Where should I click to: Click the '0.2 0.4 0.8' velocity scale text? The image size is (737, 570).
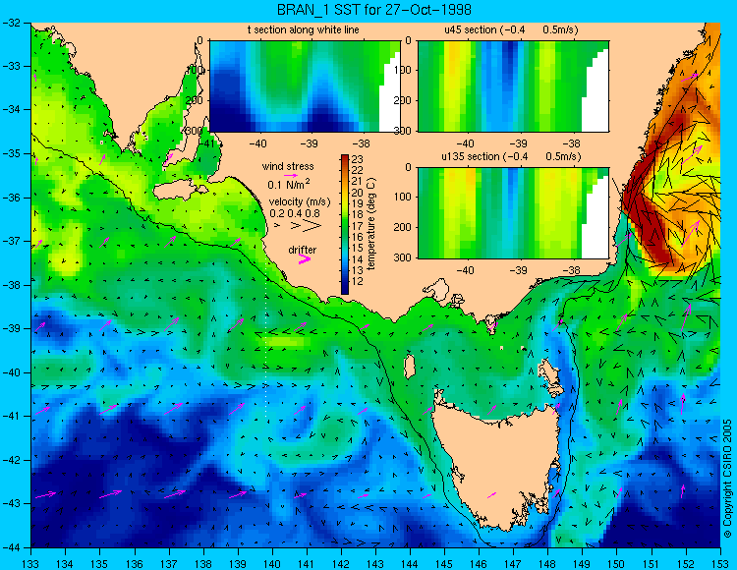point(295,214)
